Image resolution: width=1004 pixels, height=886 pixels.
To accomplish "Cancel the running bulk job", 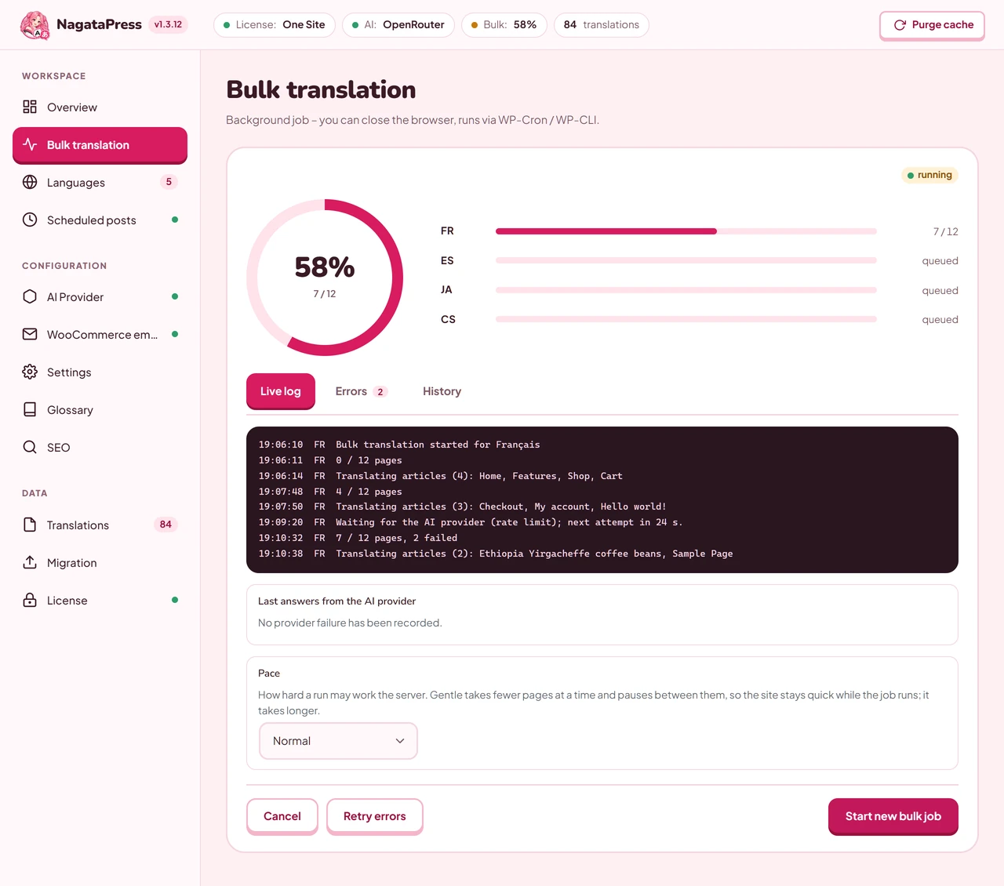I will point(282,816).
